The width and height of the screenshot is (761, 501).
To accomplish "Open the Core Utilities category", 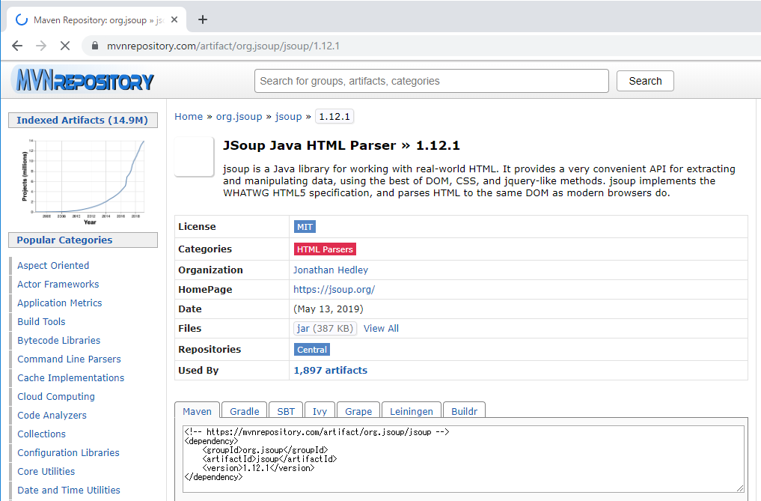I will click(46, 471).
